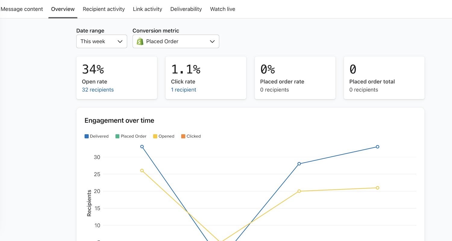Click the yellow Opened legend swatch
This screenshot has height=241, width=452.
pos(155,136)
